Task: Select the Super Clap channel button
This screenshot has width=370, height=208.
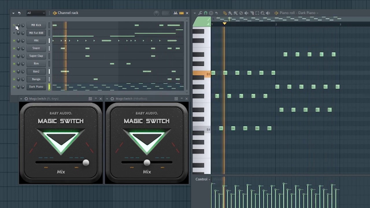Action: [x=36, y=56]
